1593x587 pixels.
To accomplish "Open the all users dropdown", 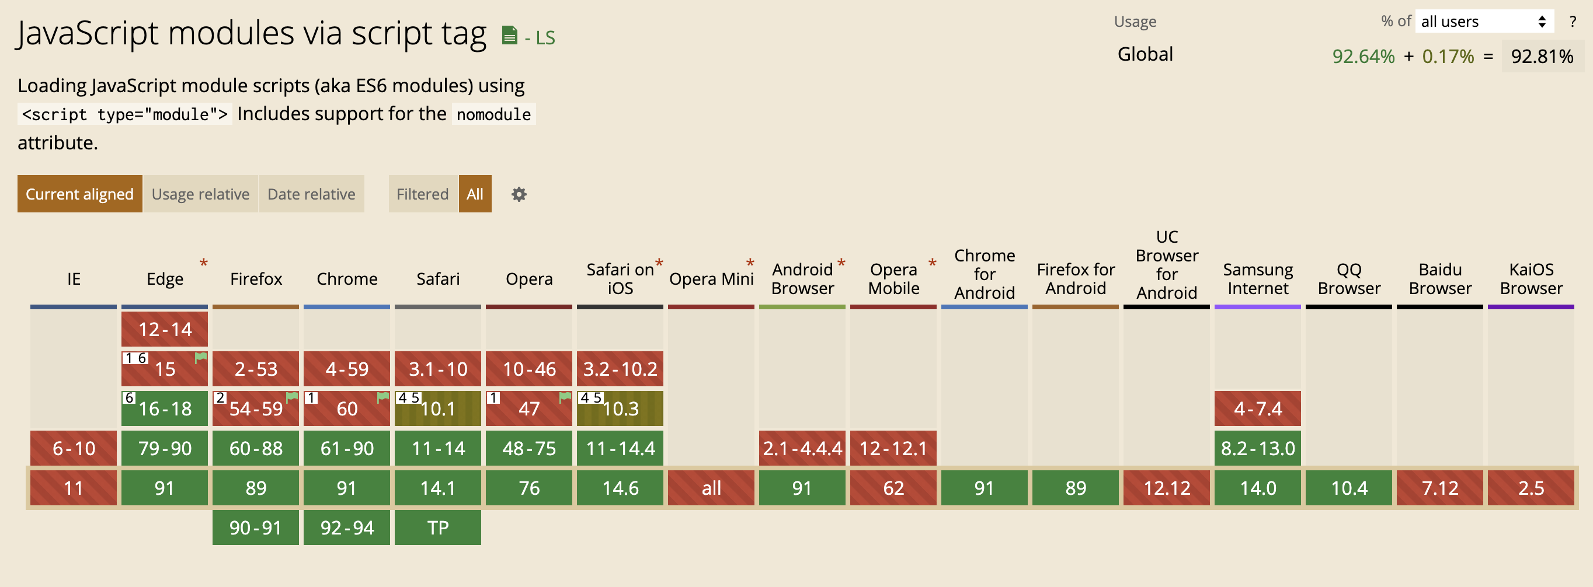I will [1483, 22].
